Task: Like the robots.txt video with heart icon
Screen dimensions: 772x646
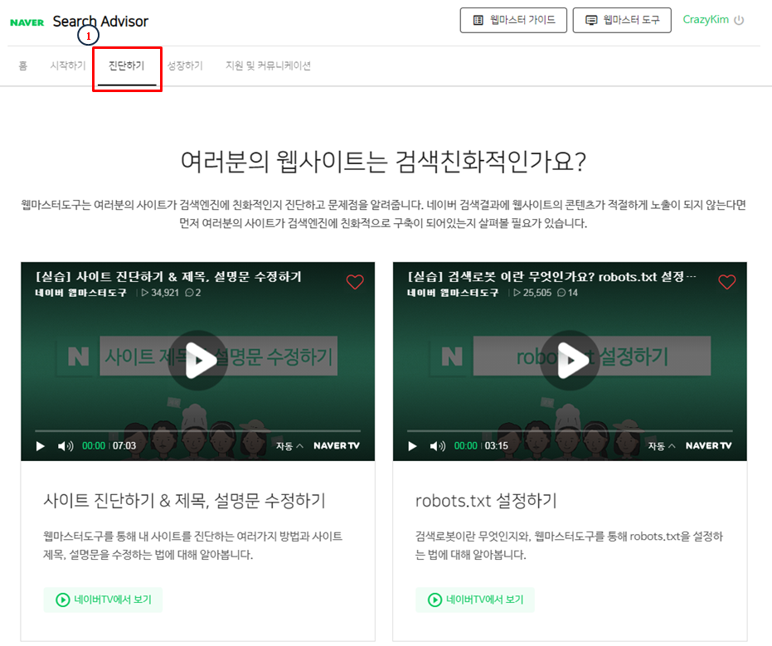Action: (727, 282)
